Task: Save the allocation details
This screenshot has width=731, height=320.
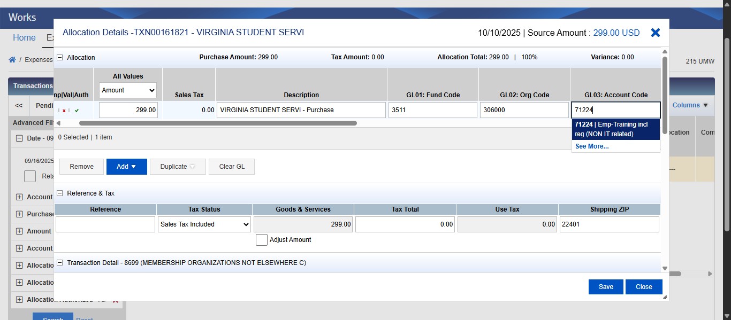Action: click(605, 287)
